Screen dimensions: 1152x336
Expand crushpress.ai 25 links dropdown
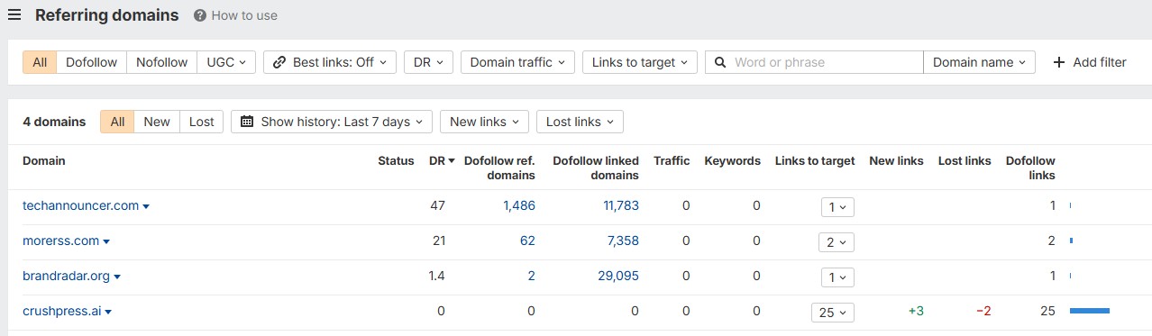tap(833, 312)
